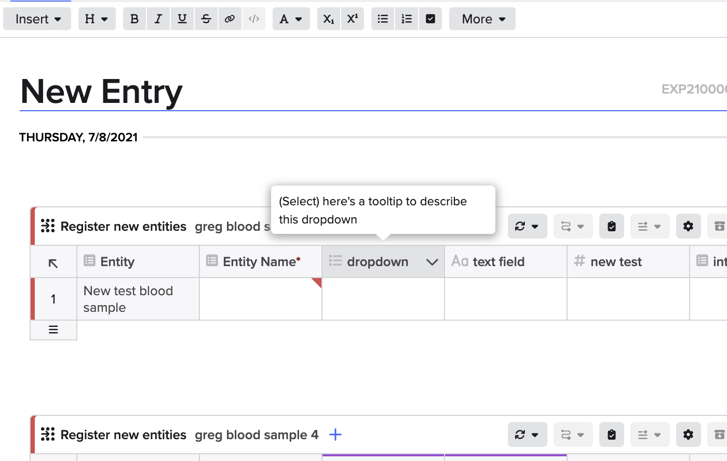Expand the heading style dropdown

tap(97, 19)
